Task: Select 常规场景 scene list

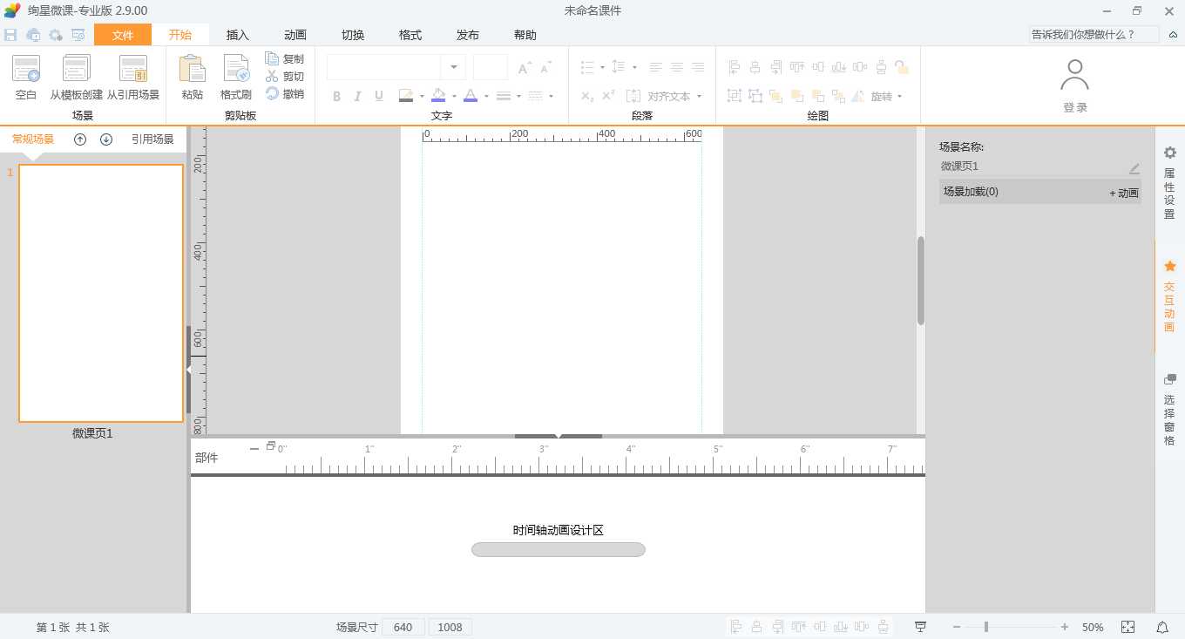Action: [x=33, y=139]
